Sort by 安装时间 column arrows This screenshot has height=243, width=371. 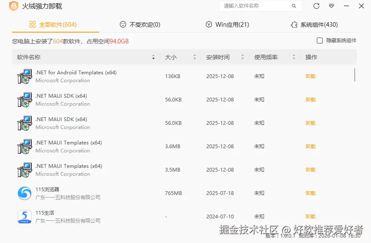tap(243, 57)
